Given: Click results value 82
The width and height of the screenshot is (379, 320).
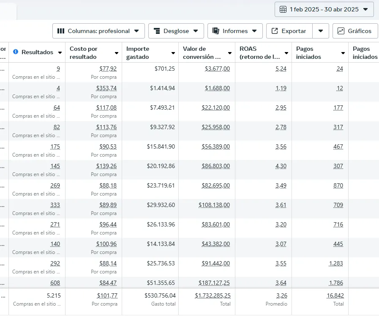Looking at the screenshot, I should click(x=57, y=127).
